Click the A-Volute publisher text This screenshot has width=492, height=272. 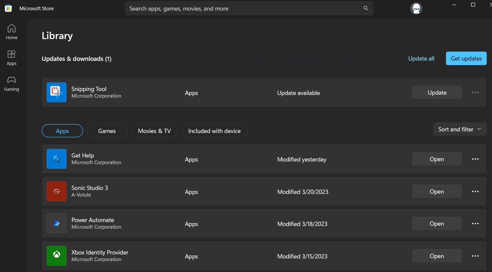(x=81, y=195)
